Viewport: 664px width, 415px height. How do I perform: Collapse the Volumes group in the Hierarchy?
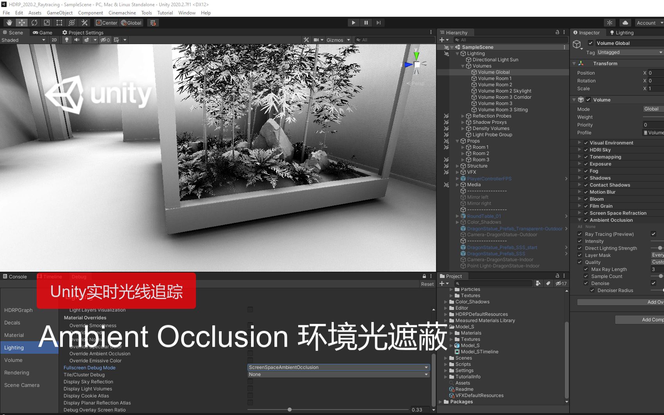(x=462, y=66)
